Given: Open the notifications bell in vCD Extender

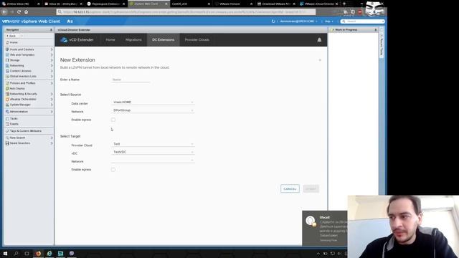Looking at the screenshot, I should pyautogui.click(x=319, y=40).
